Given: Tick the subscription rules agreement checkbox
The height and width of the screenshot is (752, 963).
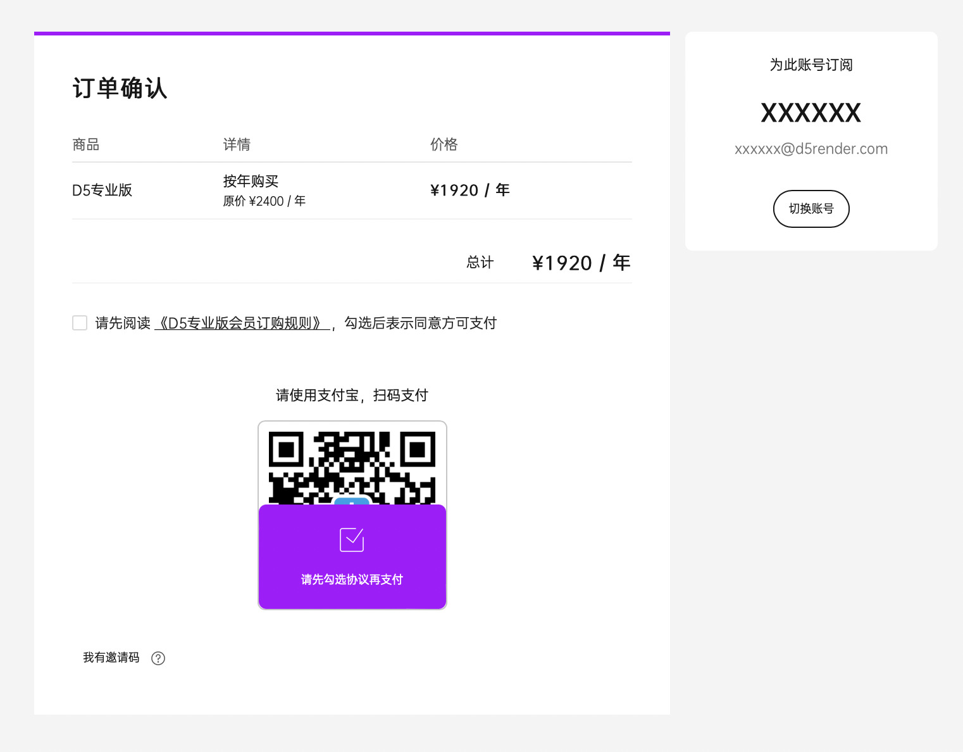Looking at the screenshot, I should tap(80, 323).
